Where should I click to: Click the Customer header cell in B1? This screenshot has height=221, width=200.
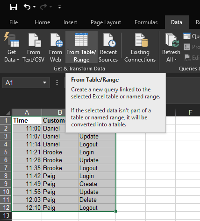click(x=54, y=120)
